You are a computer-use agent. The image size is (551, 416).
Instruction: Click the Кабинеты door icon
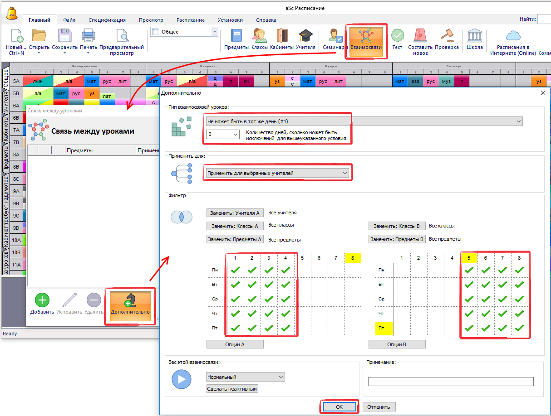[281, 36]
